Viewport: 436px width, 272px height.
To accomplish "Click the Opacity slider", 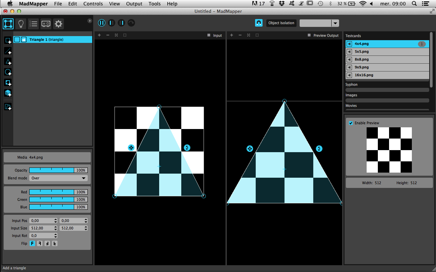I will (x=52, y=170).
